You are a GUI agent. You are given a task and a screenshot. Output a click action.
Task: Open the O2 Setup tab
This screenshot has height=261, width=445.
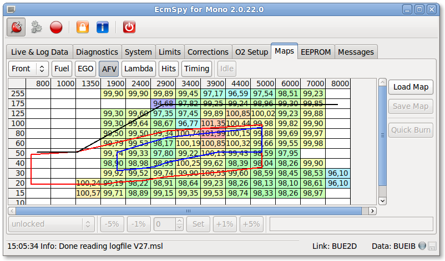click(252, 52)
